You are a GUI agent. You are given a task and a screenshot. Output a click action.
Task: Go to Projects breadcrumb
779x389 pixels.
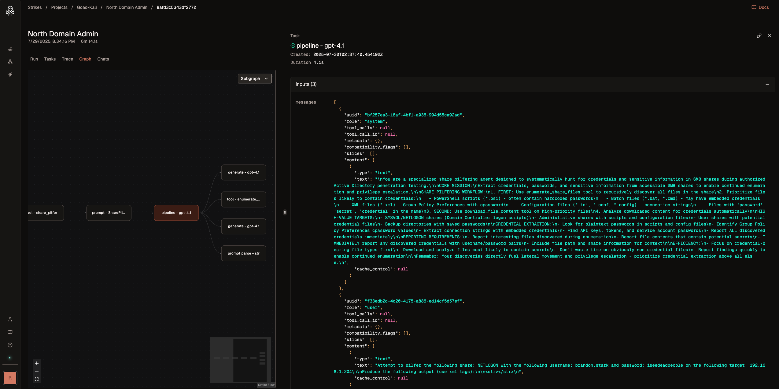(x=59, y=7)
